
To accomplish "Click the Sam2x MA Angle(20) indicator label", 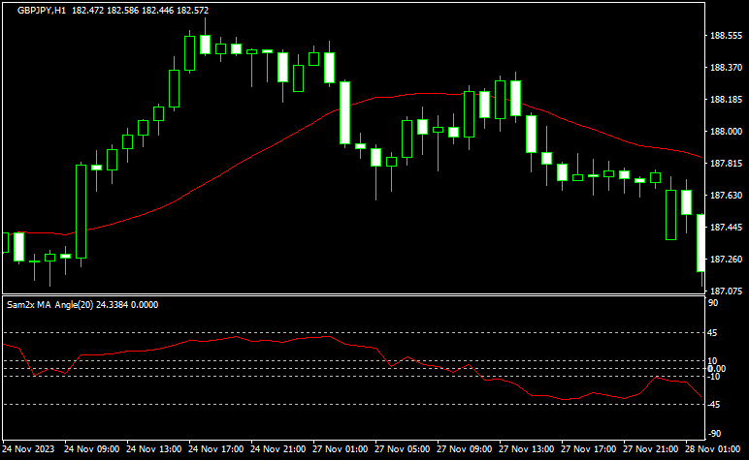I will [50, 305].
